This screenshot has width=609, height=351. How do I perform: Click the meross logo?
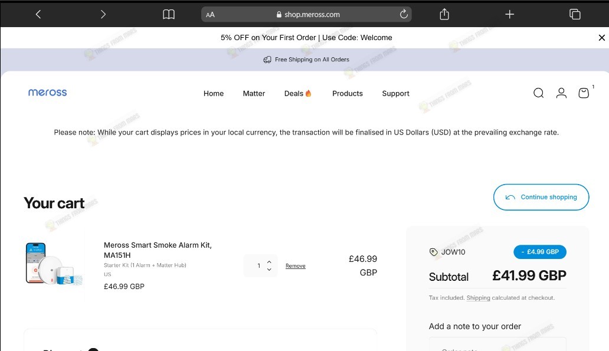coord(47,93)
